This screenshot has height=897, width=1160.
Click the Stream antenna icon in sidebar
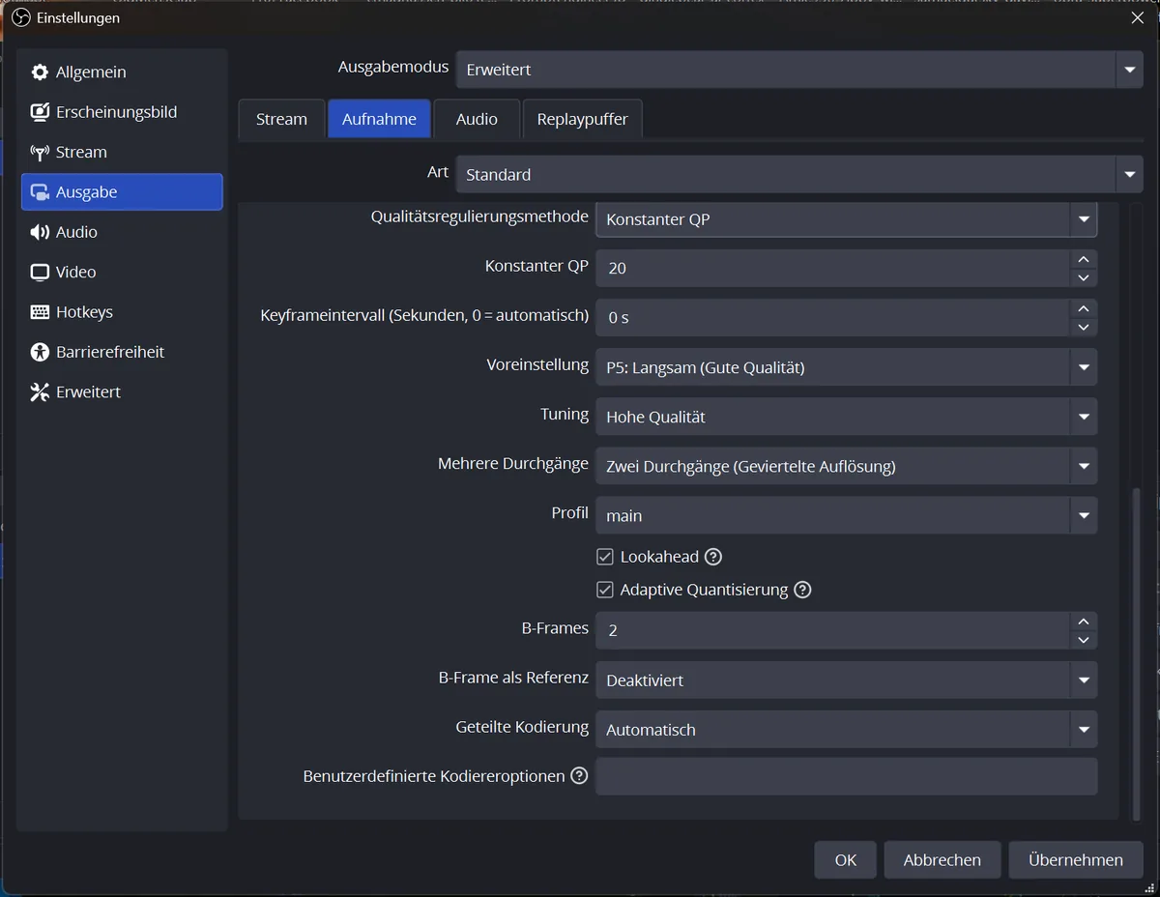(40, 153)
